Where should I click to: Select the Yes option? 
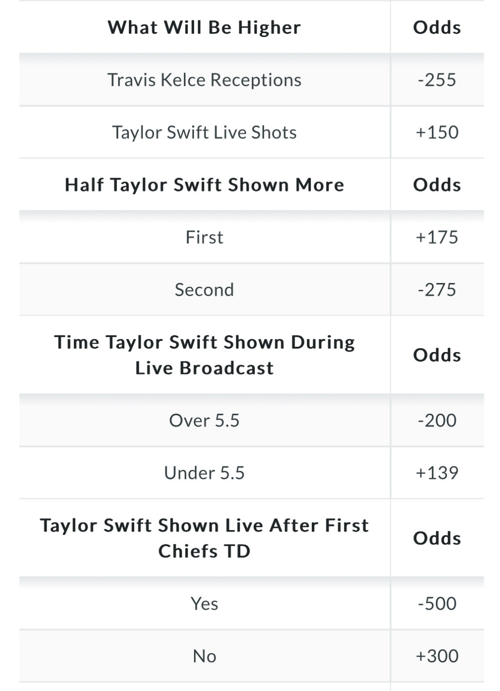[251, 603]
